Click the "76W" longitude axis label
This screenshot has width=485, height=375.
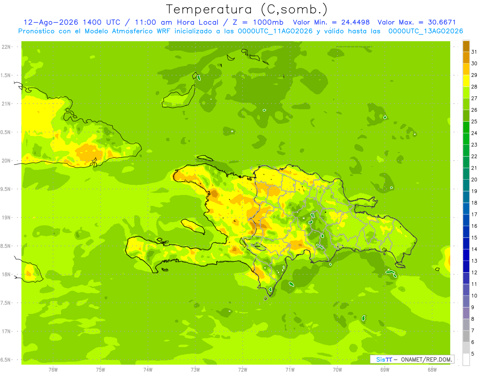(x=53, y=369)
